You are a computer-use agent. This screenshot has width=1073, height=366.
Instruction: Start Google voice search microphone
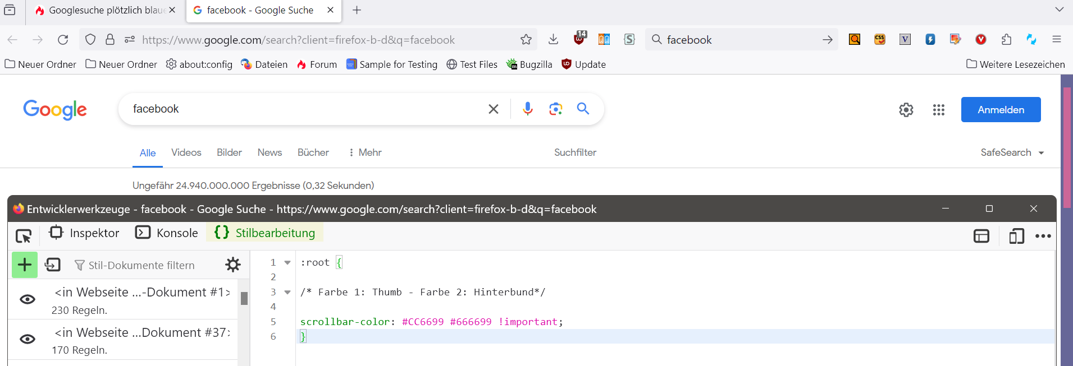point(527,109)
